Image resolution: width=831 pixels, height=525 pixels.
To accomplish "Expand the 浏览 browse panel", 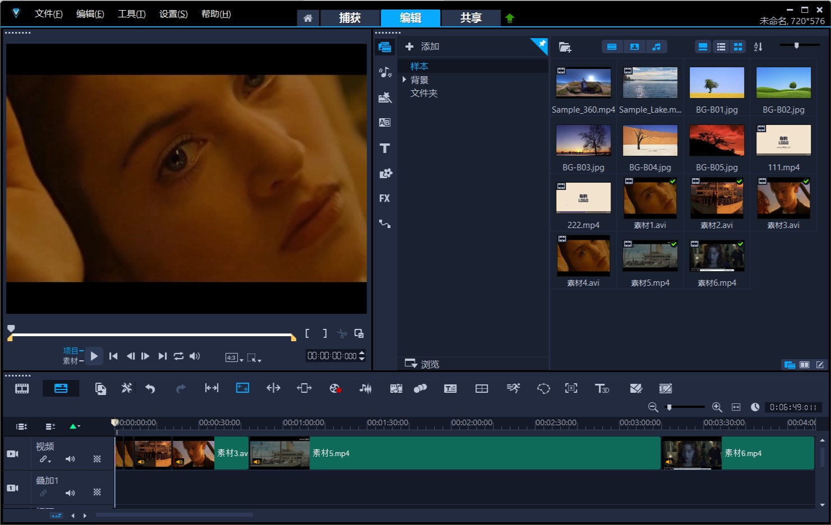I will pyautogui.click(x=422, y=364).
